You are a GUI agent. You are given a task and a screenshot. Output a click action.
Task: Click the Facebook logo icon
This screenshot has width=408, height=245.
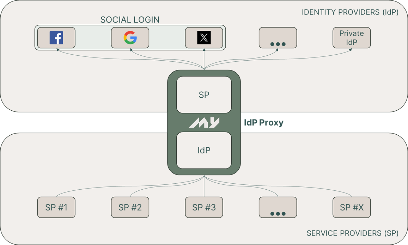(56, 38)
